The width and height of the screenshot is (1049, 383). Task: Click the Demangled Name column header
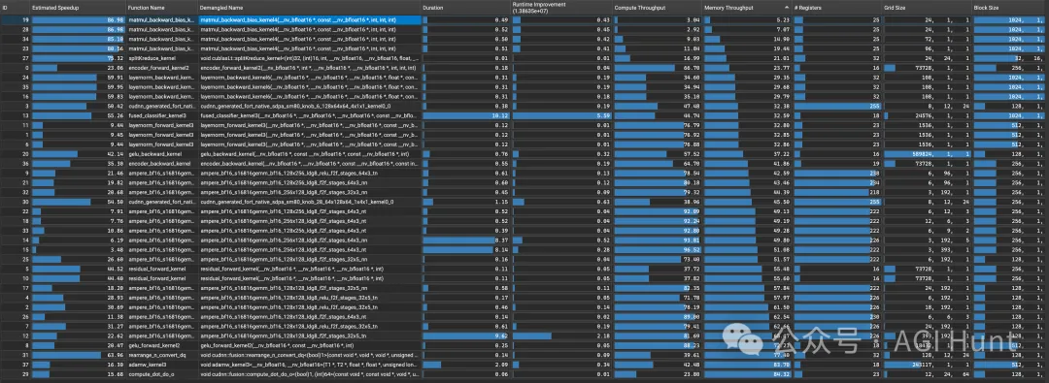pyautogui.click(x=221, y=7)
